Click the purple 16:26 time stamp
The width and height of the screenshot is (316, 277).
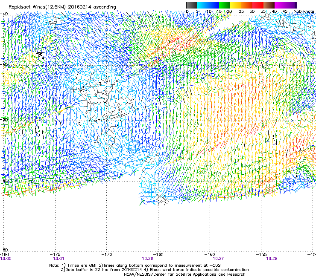coord(147,259)
